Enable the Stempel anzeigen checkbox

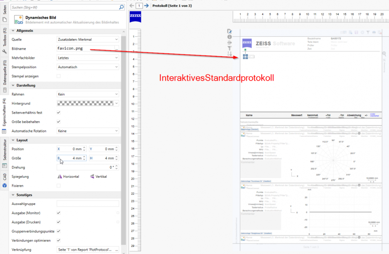[58, 76]
